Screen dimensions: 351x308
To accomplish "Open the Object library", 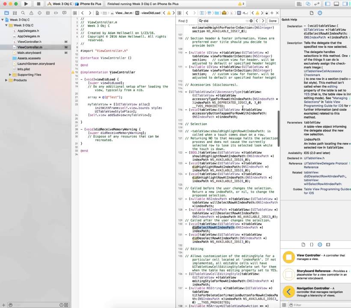I will 320,245.
